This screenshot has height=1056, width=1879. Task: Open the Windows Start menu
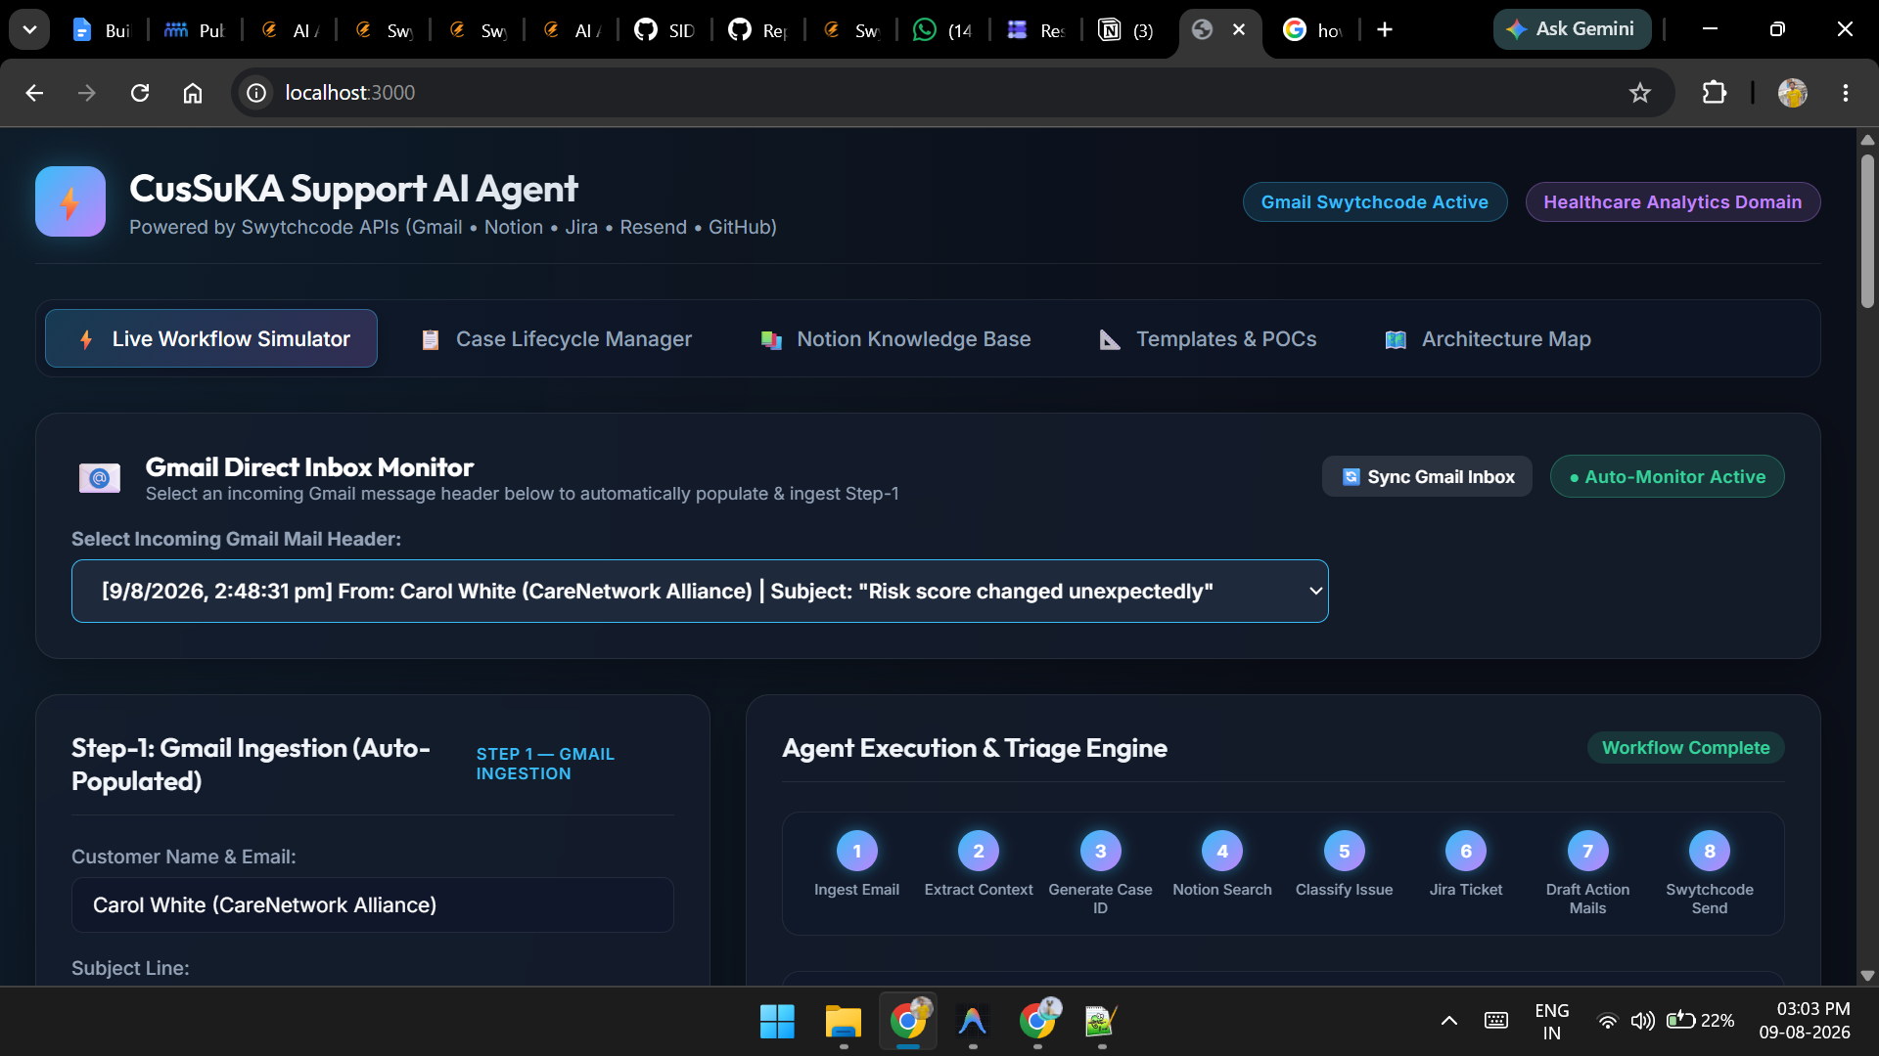(777, 1022)
